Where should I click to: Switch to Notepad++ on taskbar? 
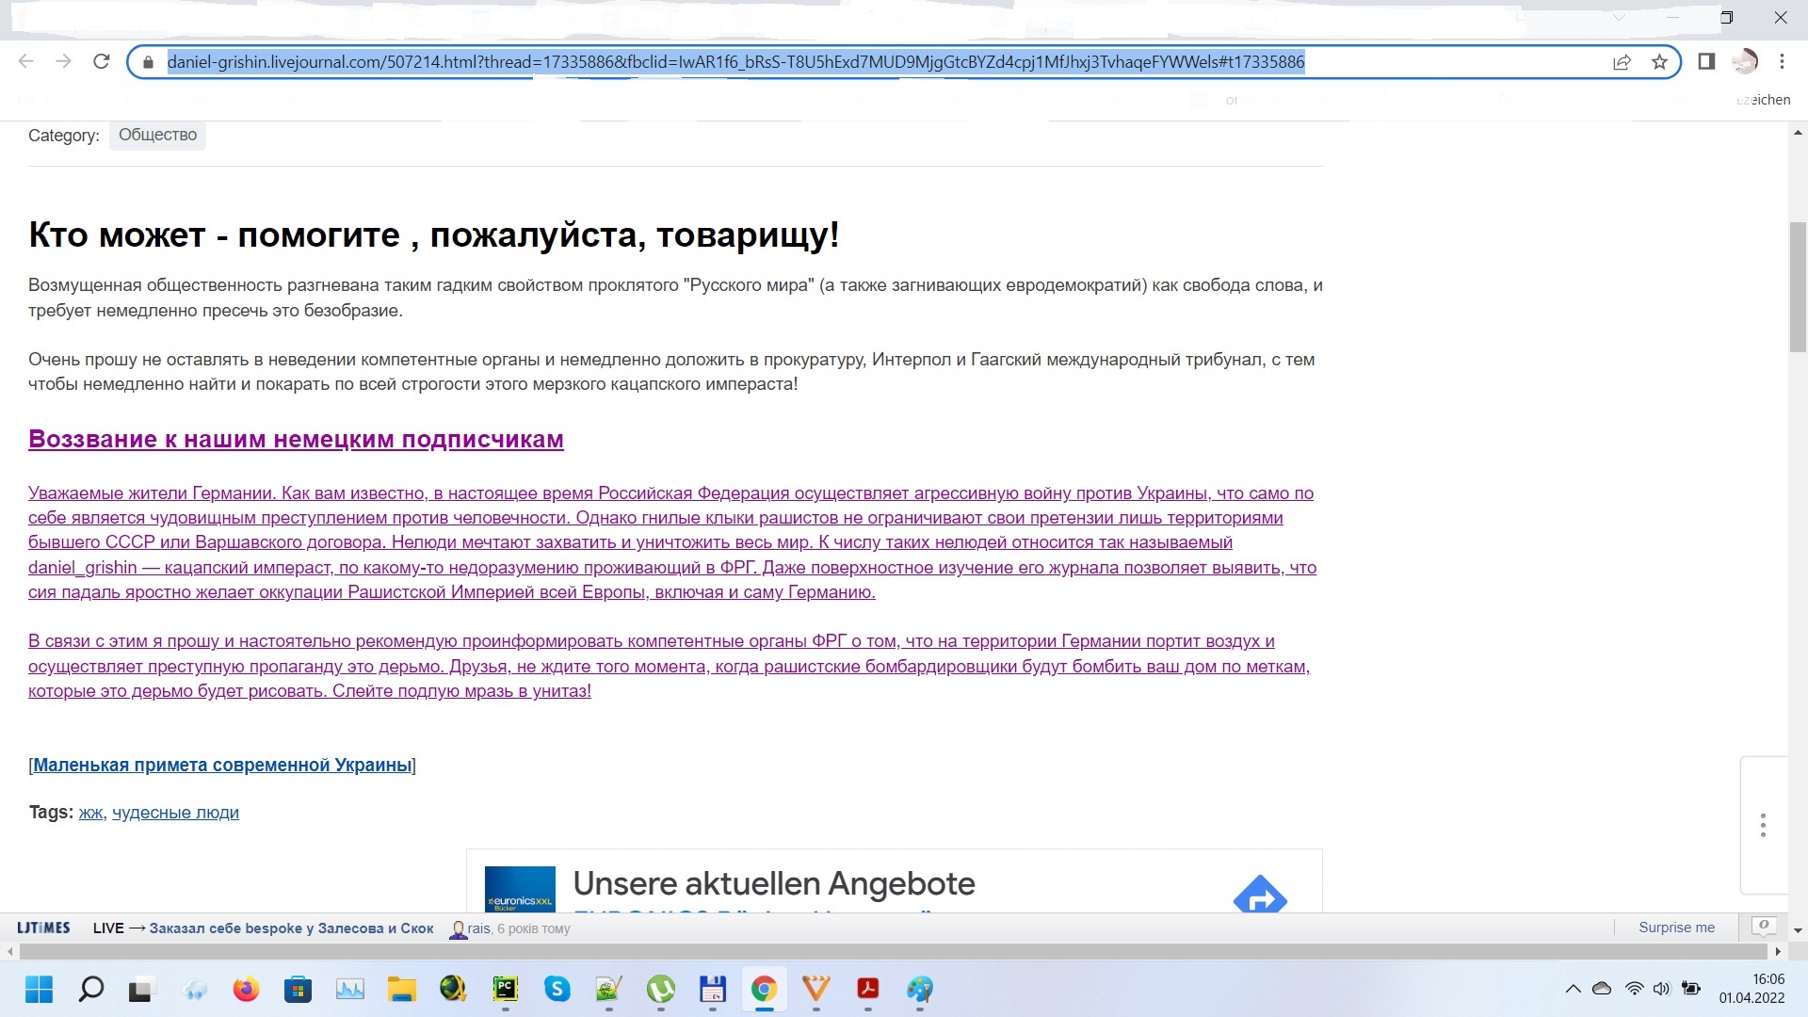click(608, 989)
